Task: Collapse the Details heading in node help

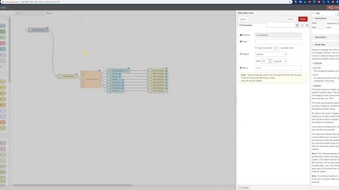Action: (x=316, y=85)
